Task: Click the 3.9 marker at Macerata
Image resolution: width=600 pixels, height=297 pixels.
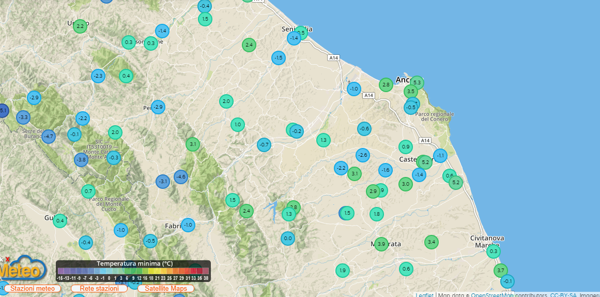Action: 381,244
